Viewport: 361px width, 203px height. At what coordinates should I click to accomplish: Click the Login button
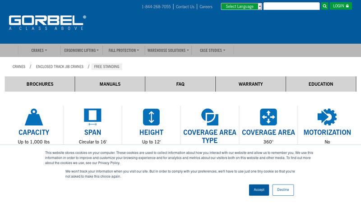click(x=341, y=6)
